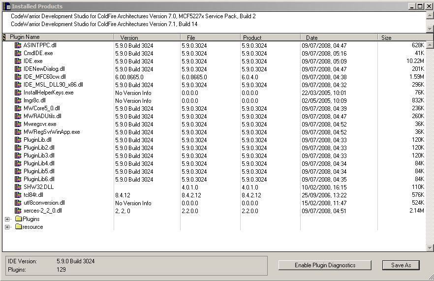
Task: Select the SHW32.DLL file name
Action: click(x=38, y=187)
